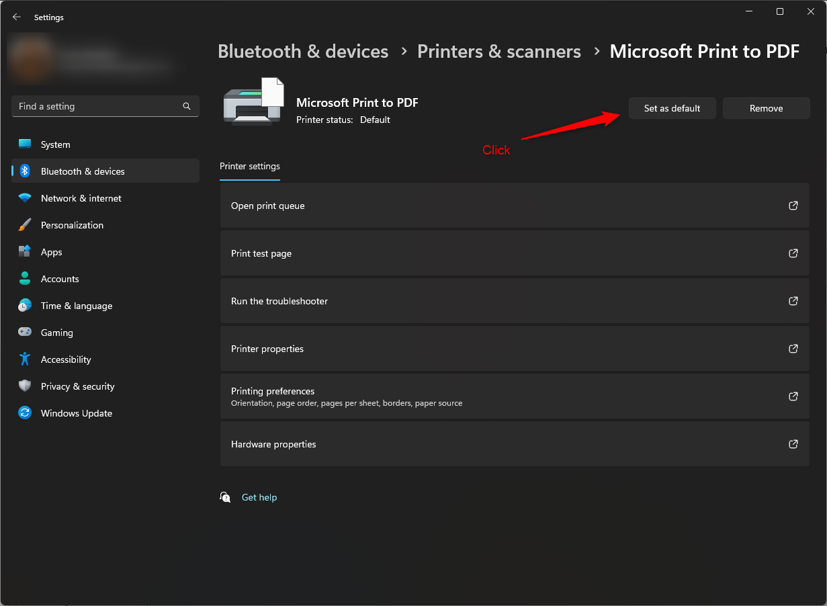
Task: Click Print test page row
Action: 515,253
